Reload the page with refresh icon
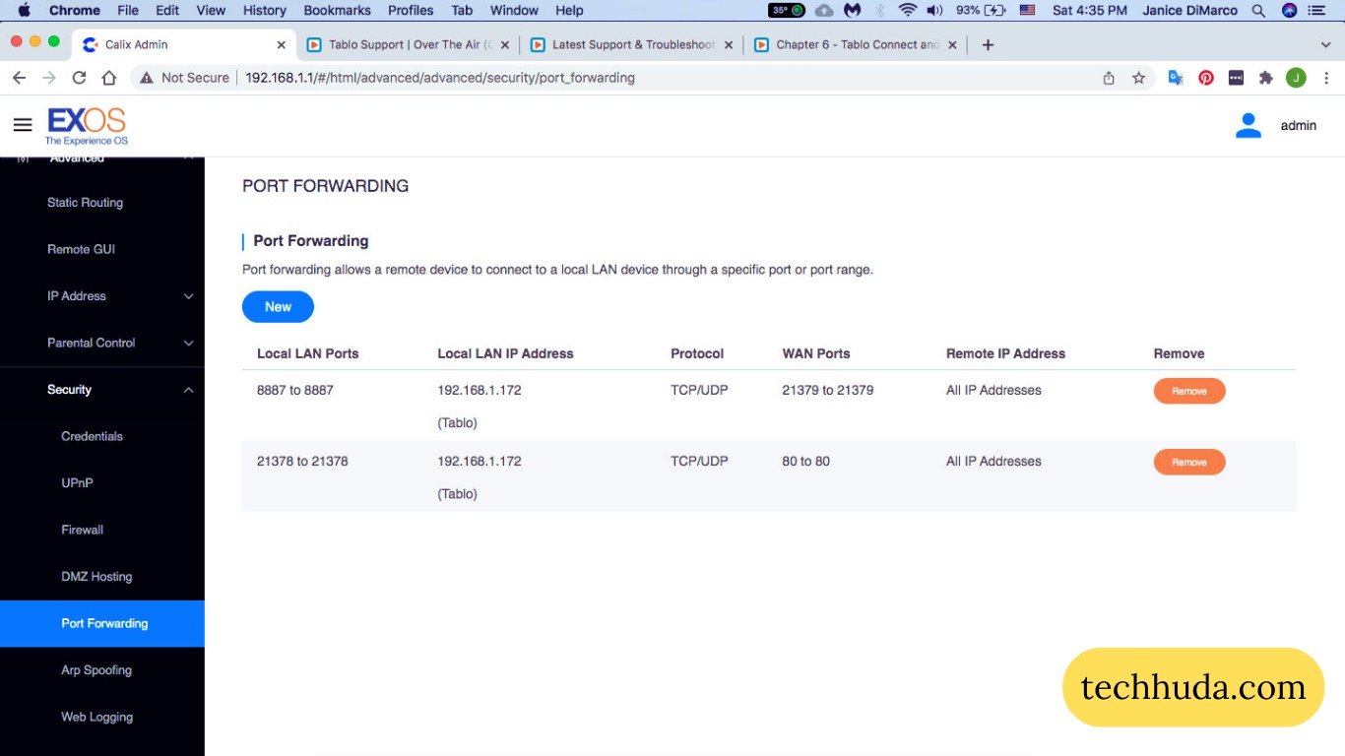Image resolution: width=1345 pixels, height=756 pixels. point(79,78)
